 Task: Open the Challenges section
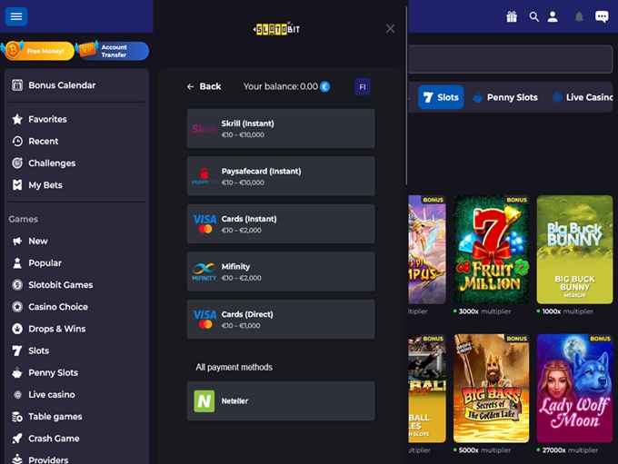point(44,163)
